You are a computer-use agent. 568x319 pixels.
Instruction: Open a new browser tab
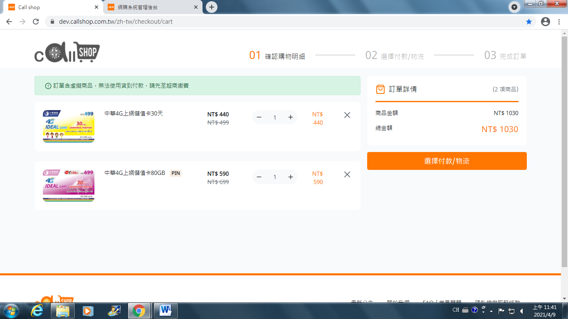(212, 7)
